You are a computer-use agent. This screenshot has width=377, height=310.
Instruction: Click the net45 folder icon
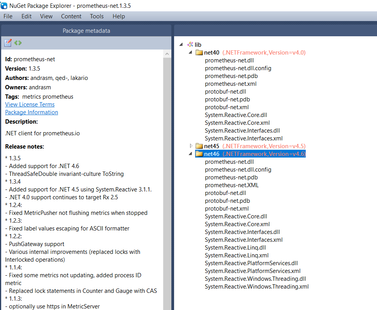coord(199,146)
